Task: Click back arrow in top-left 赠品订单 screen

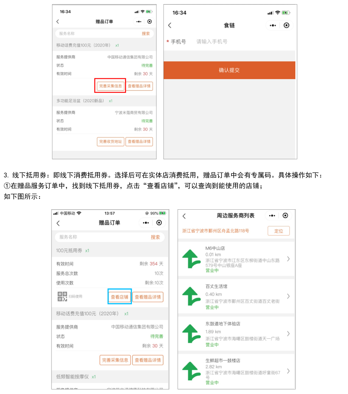Action: [x=58, y=22]
